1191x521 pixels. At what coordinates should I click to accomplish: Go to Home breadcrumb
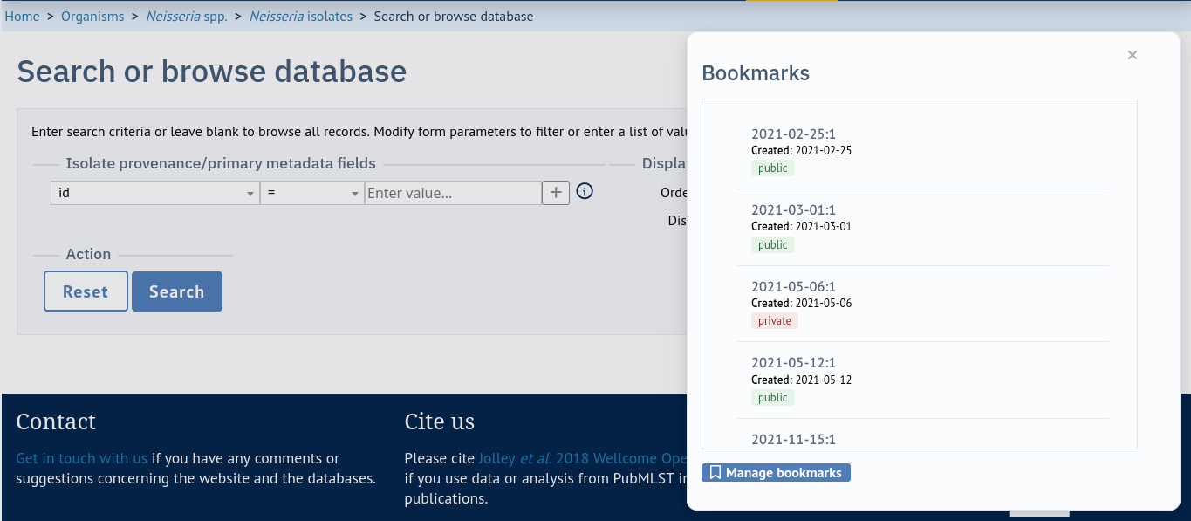click(x=23, y=16)
